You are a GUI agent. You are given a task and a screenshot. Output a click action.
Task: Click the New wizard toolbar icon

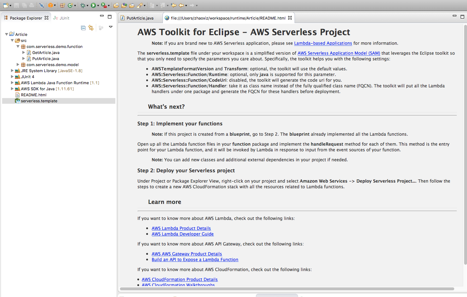coord(5,5)
